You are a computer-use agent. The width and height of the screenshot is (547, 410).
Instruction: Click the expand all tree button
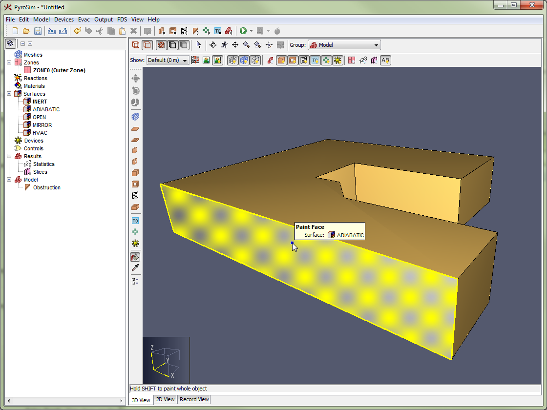(x=30, y=43)
